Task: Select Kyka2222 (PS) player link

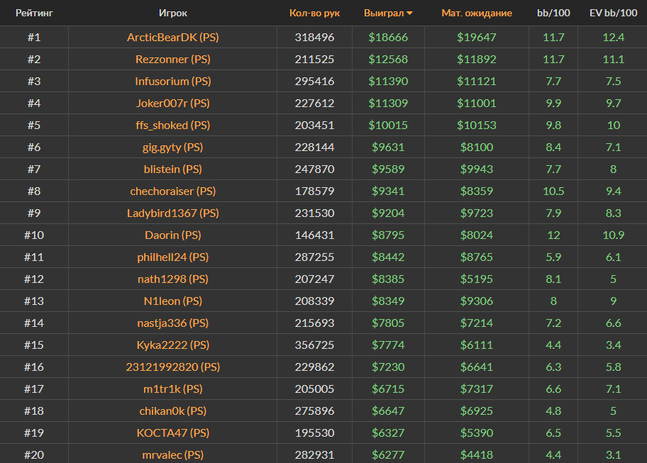Action: [172, 345]
